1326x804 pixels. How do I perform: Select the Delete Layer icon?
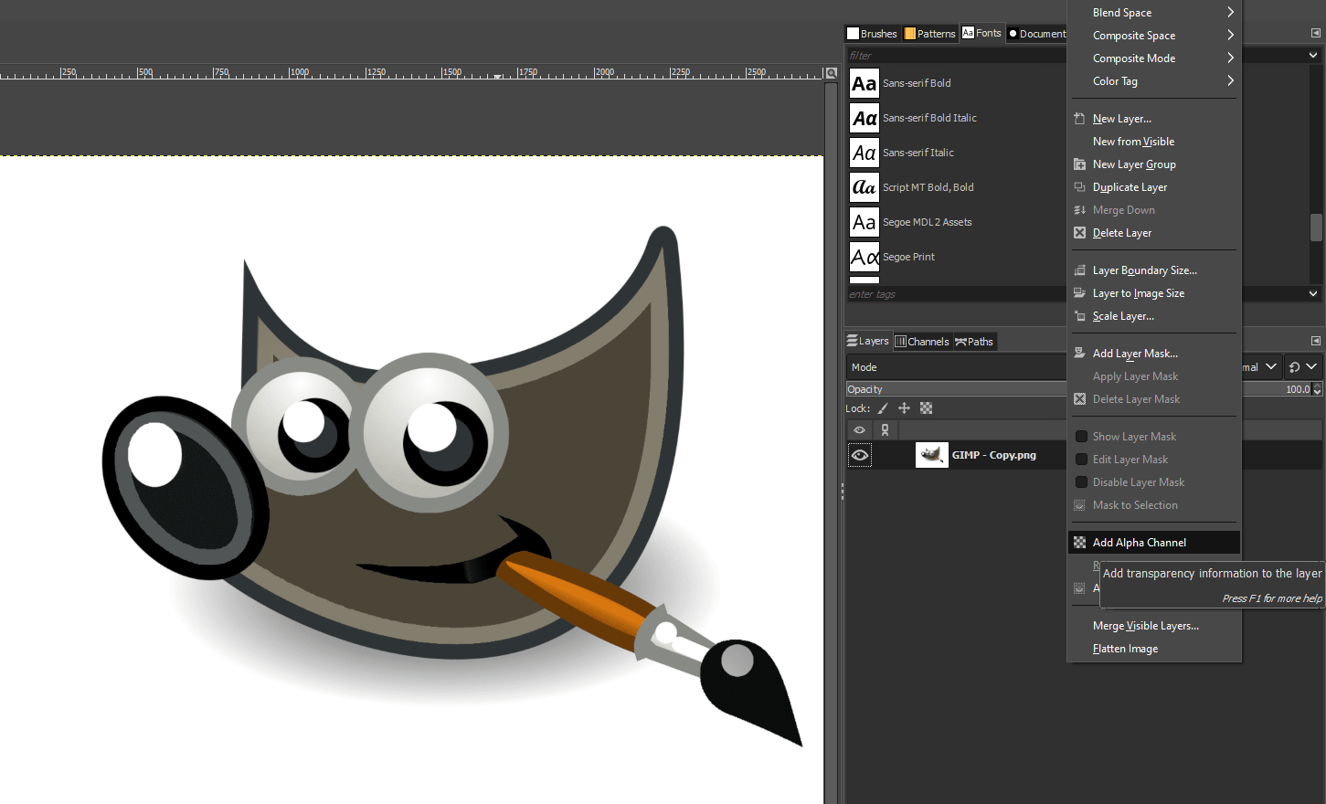[x=1081, y=232]
